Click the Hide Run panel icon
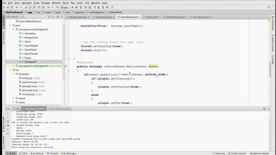 tap(269, 108)
